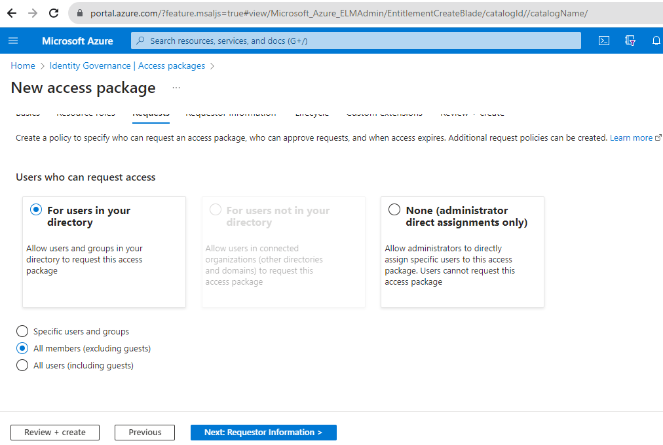
Task: Select the For users in your directory option
Action: 35,210
